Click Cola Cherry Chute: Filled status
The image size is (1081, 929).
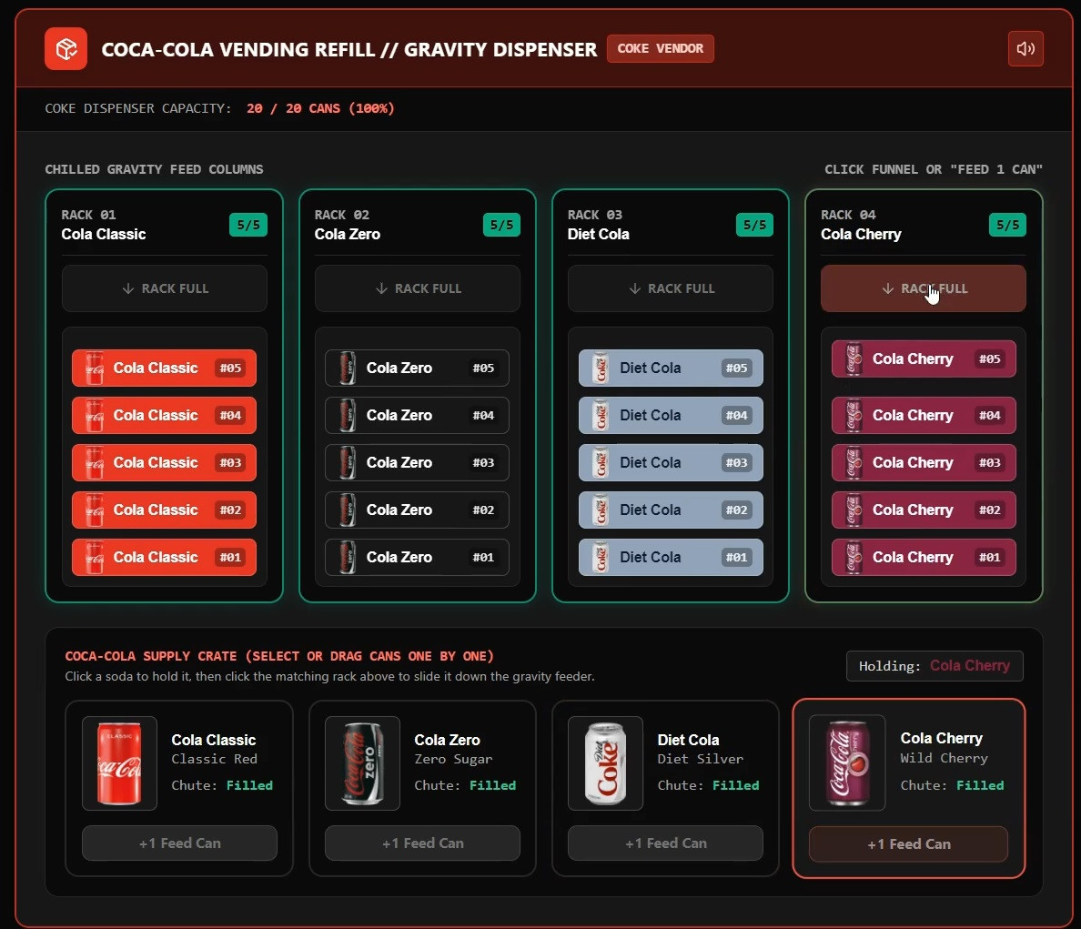[952, 785]
